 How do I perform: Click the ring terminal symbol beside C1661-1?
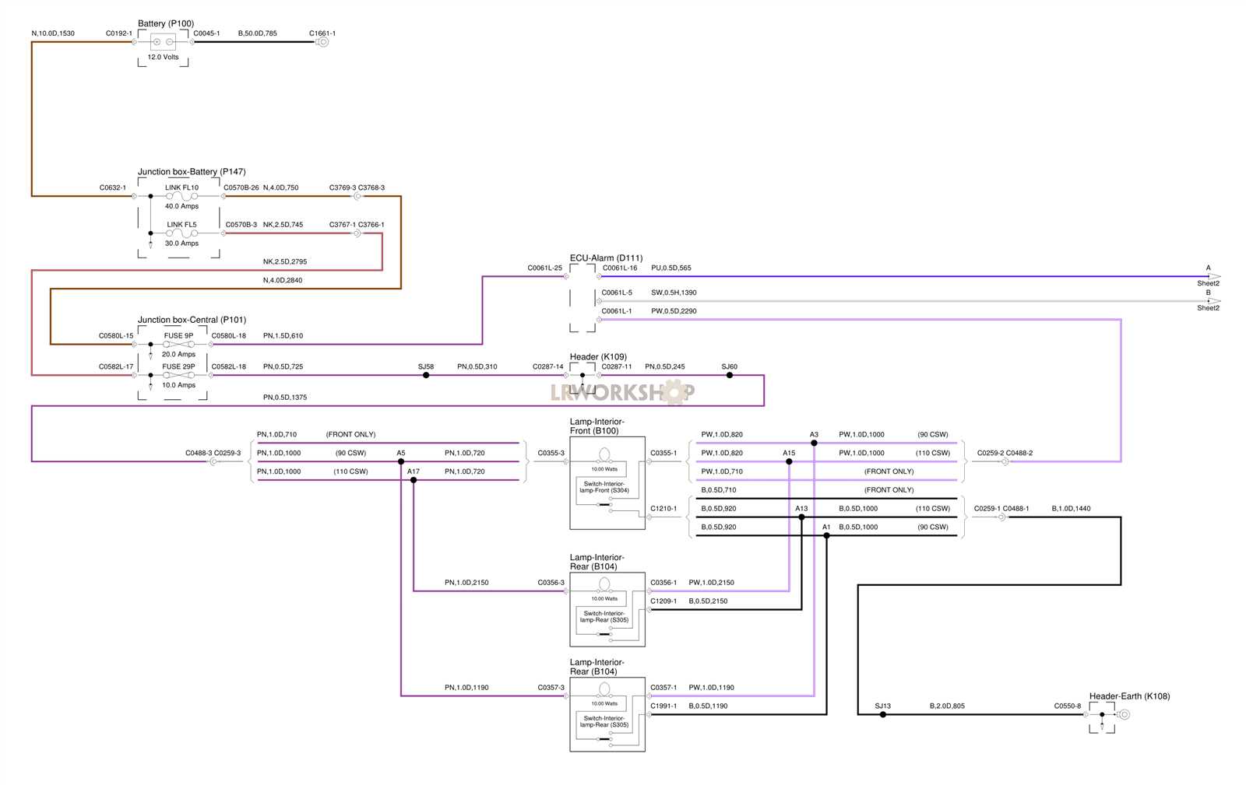pos(322,42)
